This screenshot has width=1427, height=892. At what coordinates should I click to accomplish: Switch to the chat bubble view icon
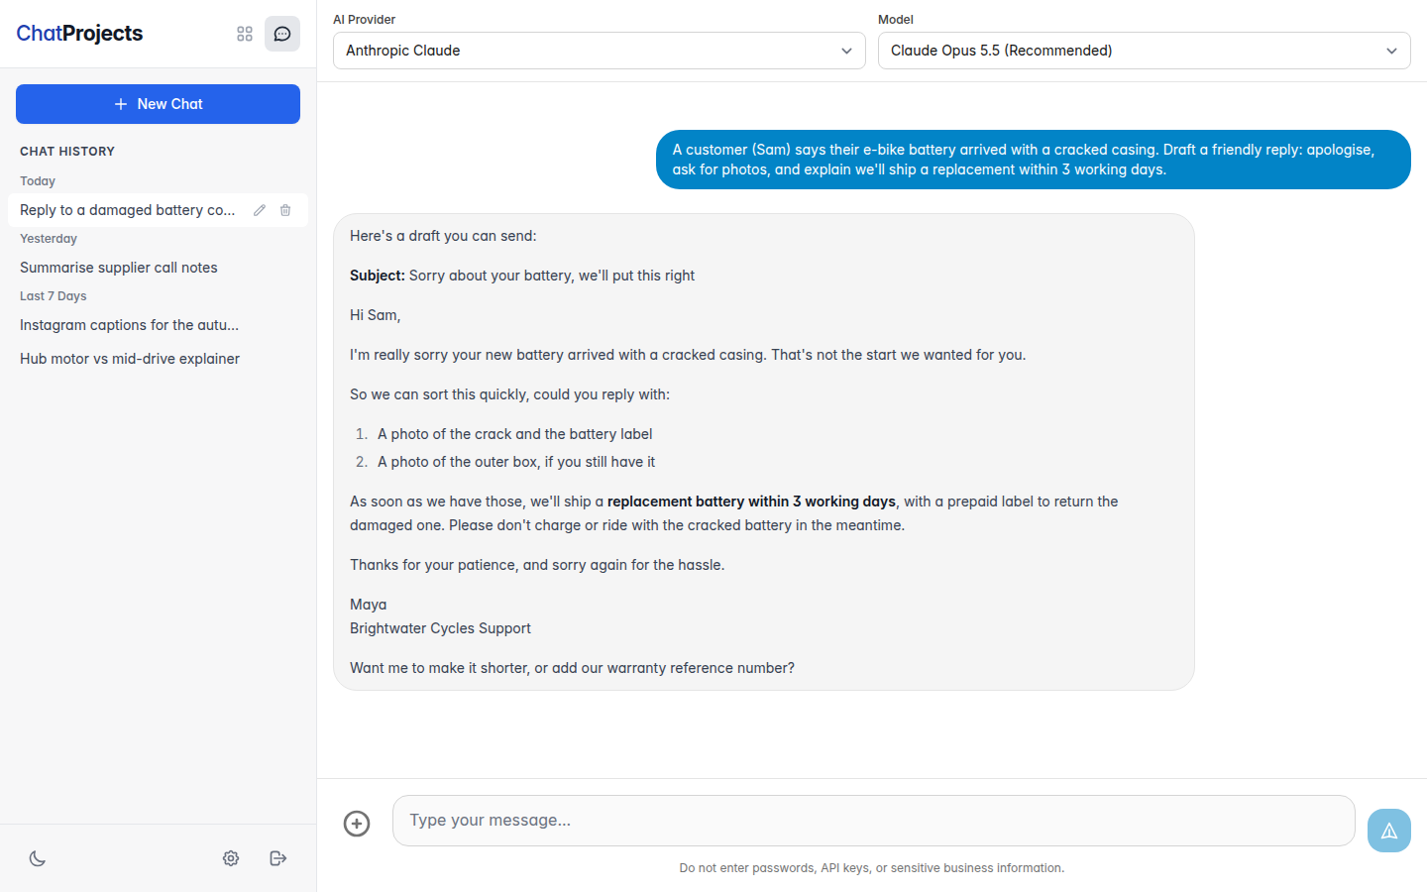[x=282, y=34]
